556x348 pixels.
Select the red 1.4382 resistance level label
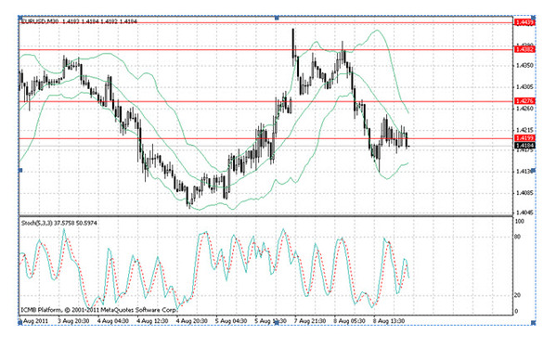pyautogui.click(x=524, y=49)
